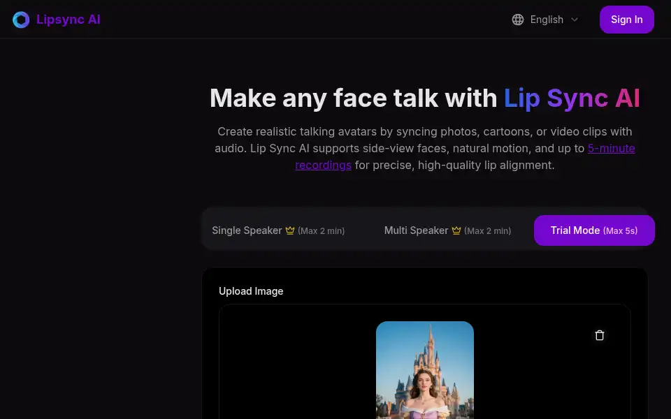Click the crown icon beside Single Speaker
The height and width of the screenshot is (419, 671).
[290, 230]
